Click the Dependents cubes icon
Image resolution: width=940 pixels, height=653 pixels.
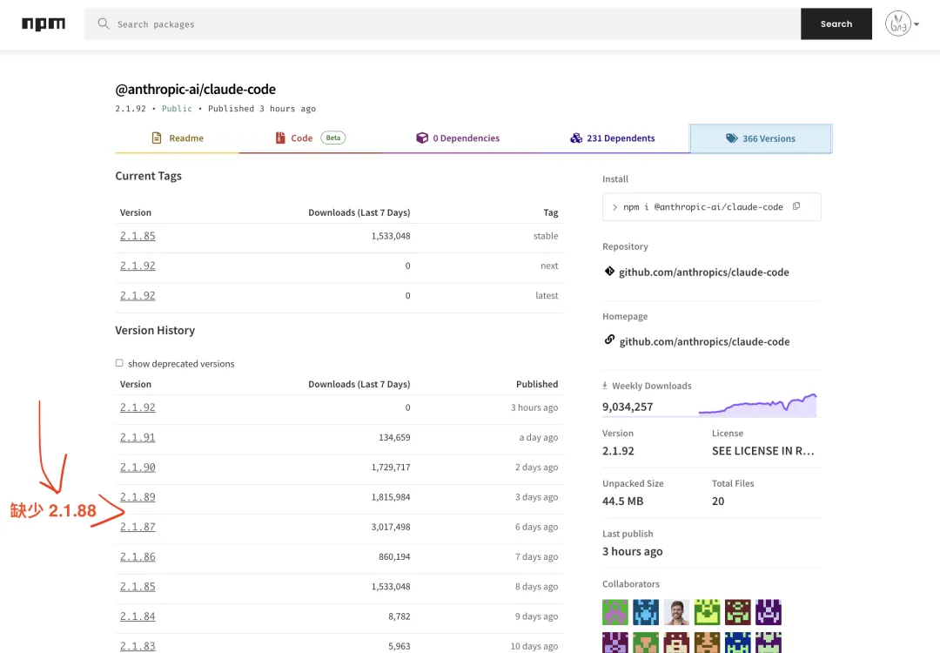576,138
